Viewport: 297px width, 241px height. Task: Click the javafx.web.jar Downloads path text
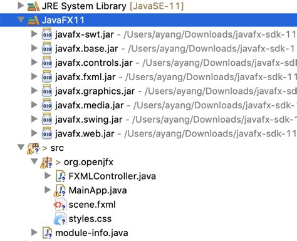[211, 134]
